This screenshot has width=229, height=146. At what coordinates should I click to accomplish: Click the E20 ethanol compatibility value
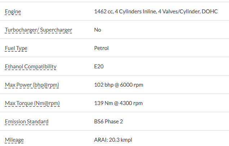99,67
